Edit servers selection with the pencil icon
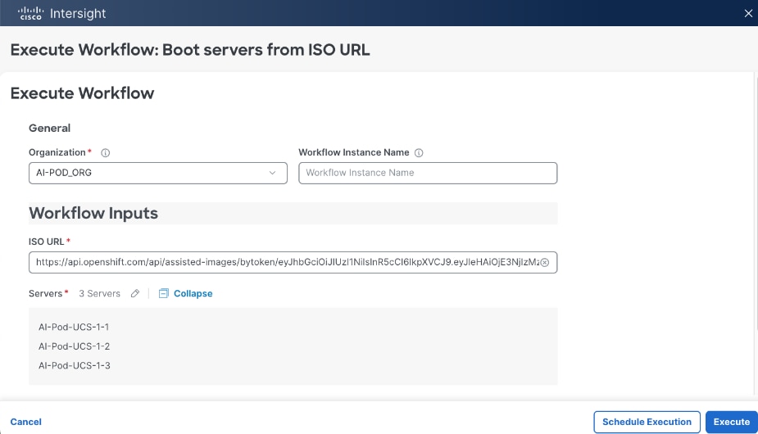Viewport: 758px width, 434px height. 135,293
